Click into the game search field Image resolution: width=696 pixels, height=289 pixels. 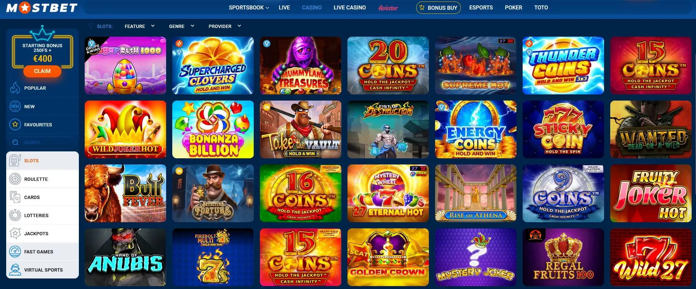[x=42, y=142]
